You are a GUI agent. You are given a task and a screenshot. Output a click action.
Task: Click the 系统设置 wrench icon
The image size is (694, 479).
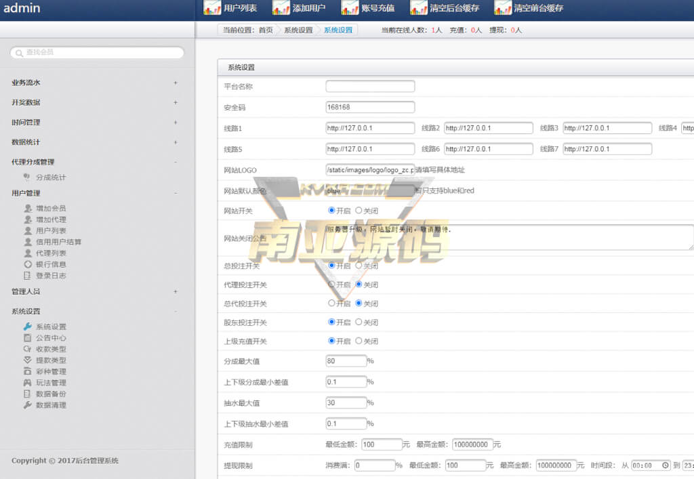[27, 327]
